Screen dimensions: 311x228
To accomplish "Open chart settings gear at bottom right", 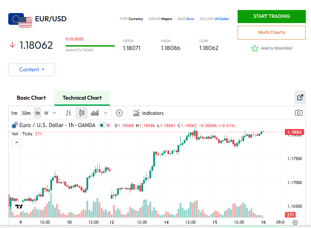I will 295,222.
